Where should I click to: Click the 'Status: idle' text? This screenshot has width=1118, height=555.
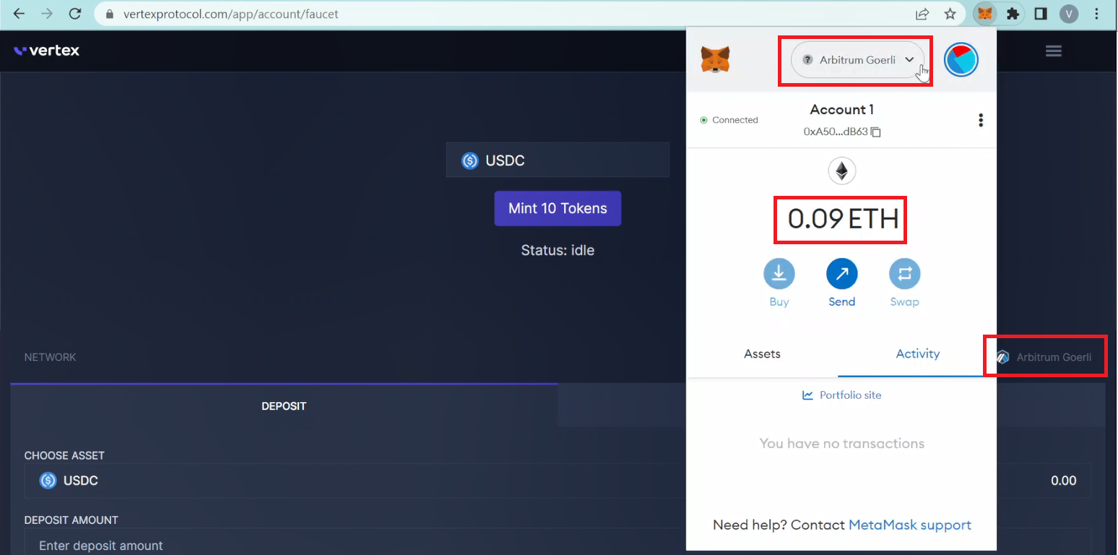click(x=558, y=250)
